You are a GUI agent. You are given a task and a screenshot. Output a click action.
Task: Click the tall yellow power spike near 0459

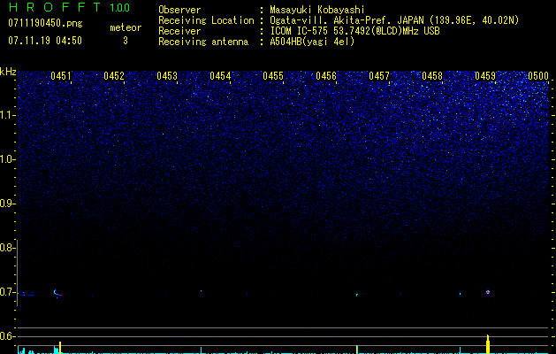(488, 344)
